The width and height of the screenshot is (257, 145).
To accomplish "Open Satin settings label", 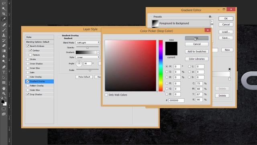I will point(32,72).
